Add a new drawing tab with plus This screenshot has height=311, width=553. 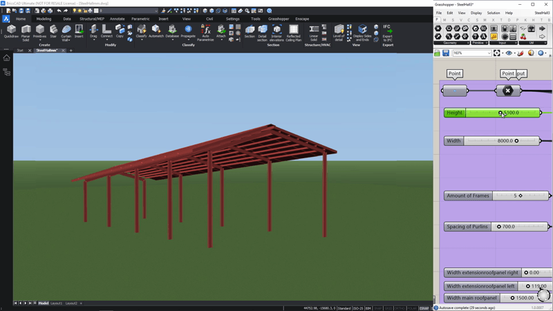(x=71, y=50)
